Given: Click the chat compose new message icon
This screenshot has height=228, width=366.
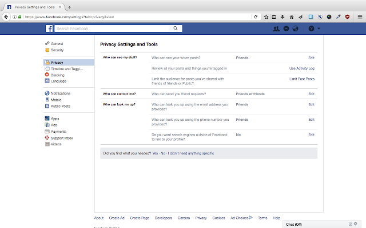Looking at the screenshot, I should pos(351,224).
